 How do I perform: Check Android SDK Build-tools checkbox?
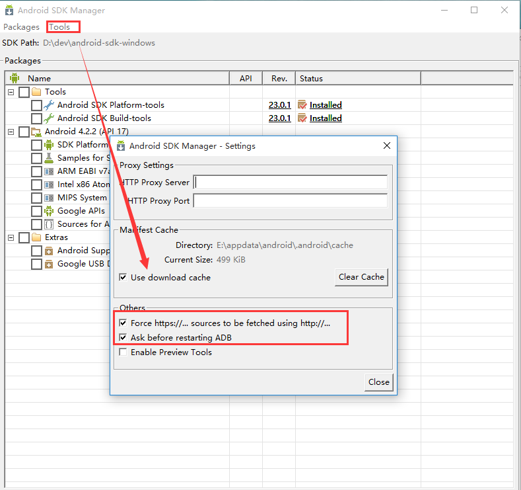(x=36, y=118)
